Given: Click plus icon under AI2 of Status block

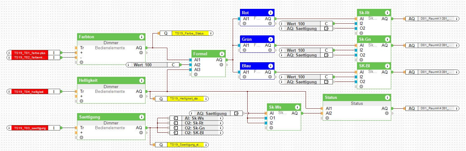Looking at the screenshot, I should pyautogui.click(x=327, y=118).
